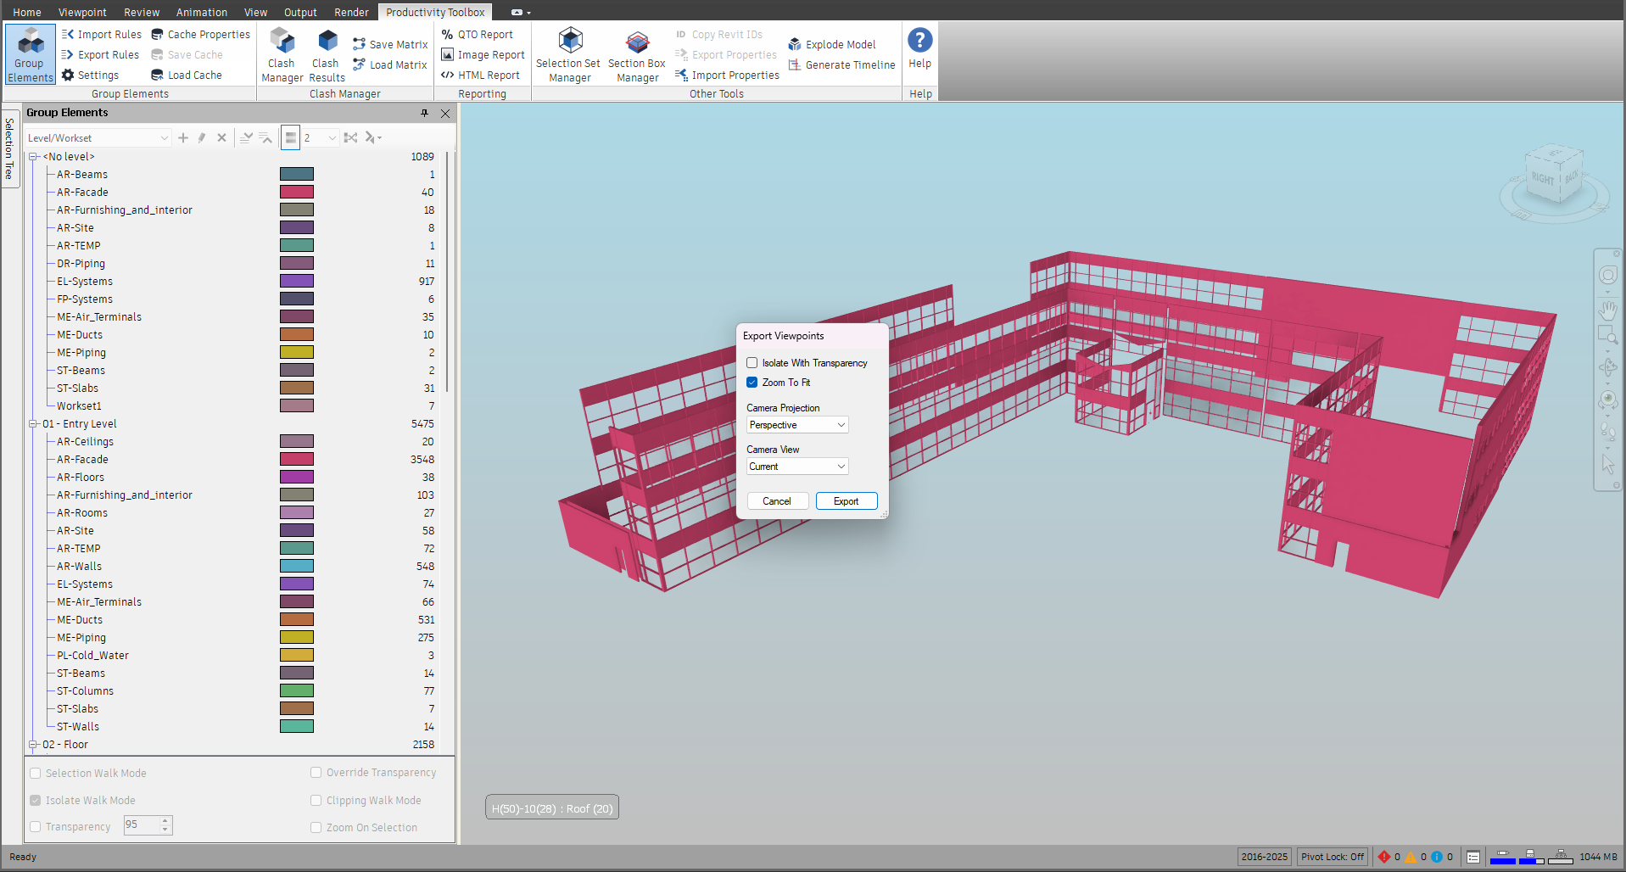Open the Group Elements tool
Viewport: 1626px width, 872px height.
pos(31,54)
